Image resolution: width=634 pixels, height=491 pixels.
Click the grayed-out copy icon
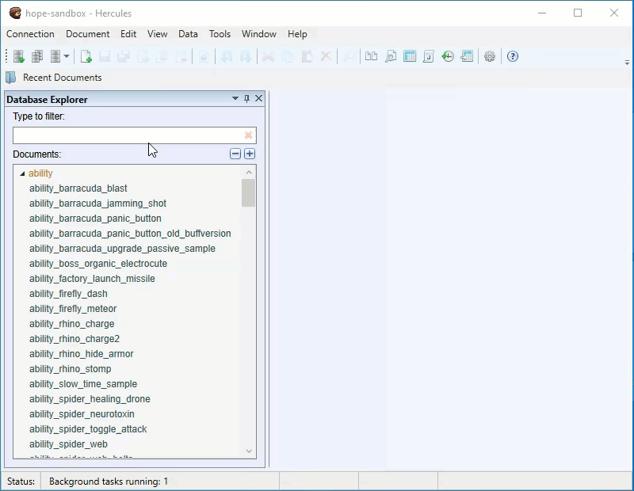click(288, 56)
